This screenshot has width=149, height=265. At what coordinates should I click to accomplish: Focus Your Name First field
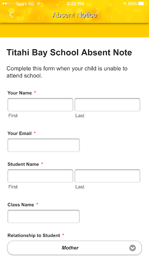[40, 105]
